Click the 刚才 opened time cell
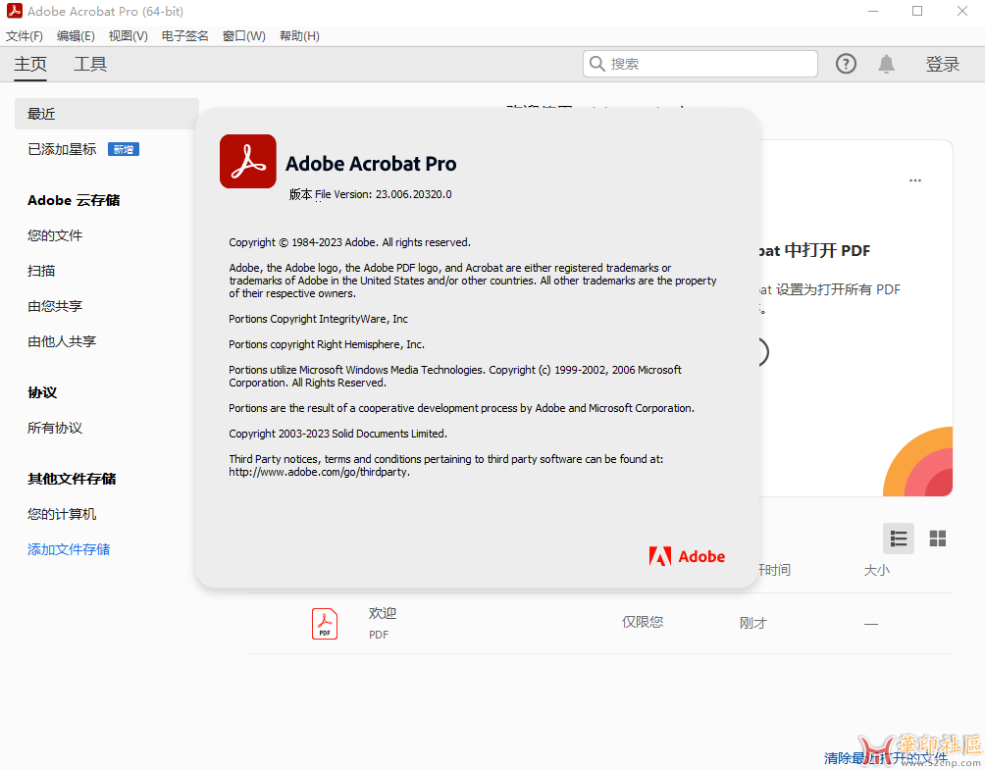This screenshot has height=770, width=985. tap(753, 623)
